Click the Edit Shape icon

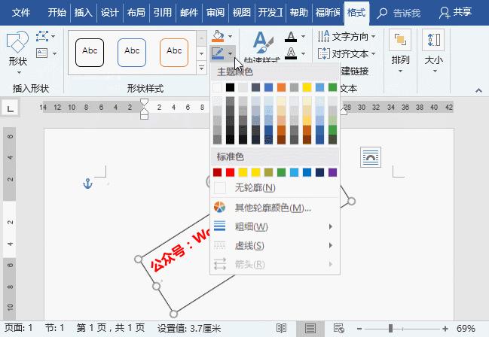(41, 36)
